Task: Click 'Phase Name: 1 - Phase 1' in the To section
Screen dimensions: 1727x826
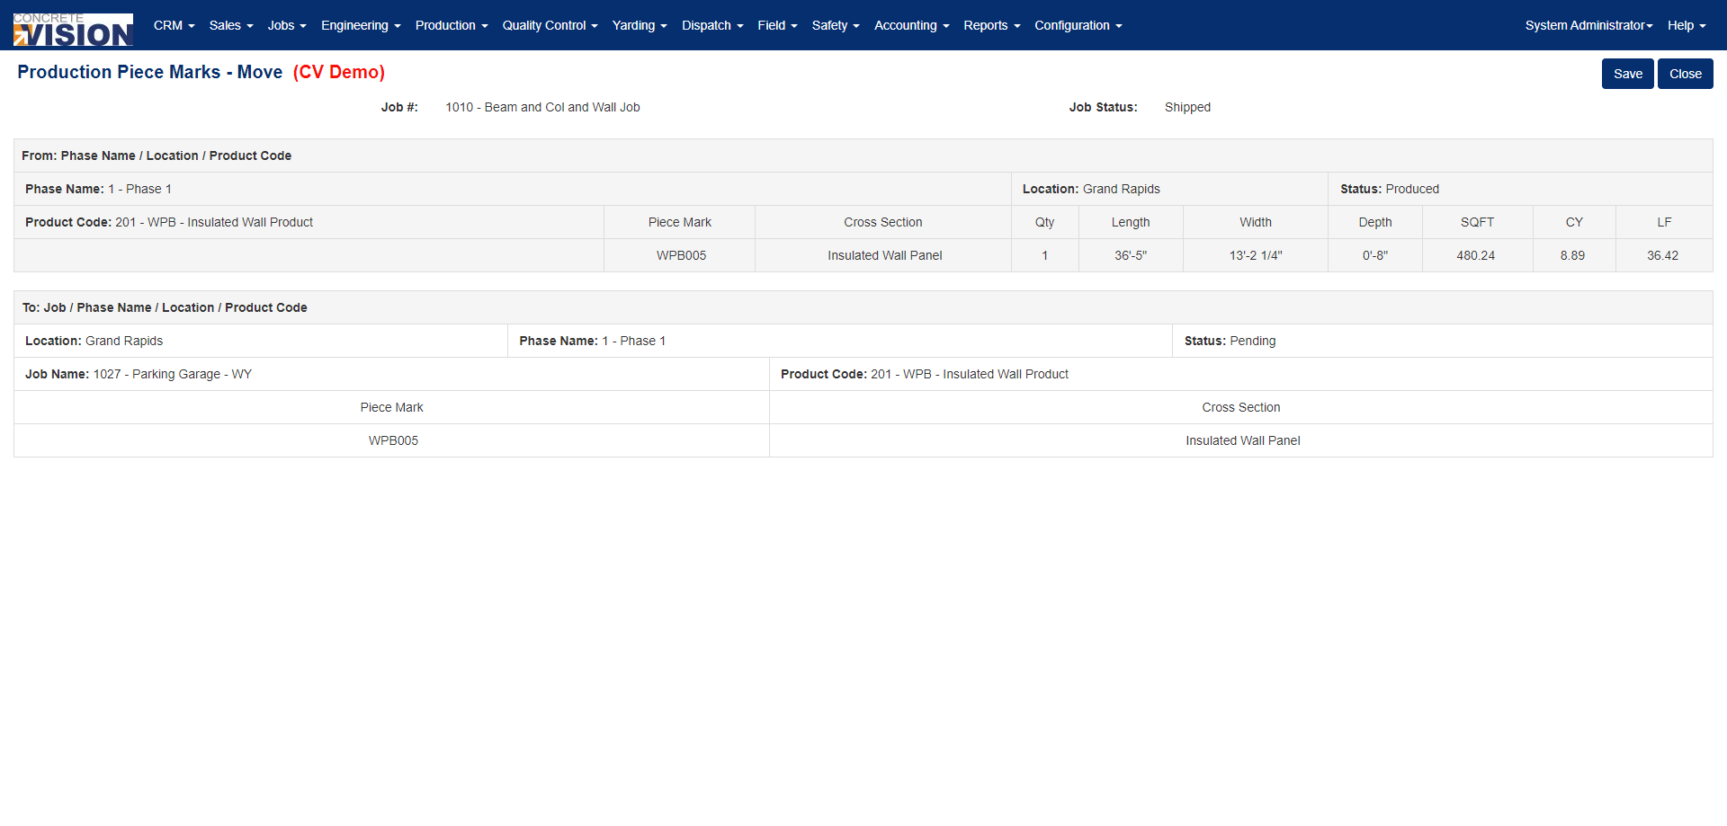Action: click(592, 341)
